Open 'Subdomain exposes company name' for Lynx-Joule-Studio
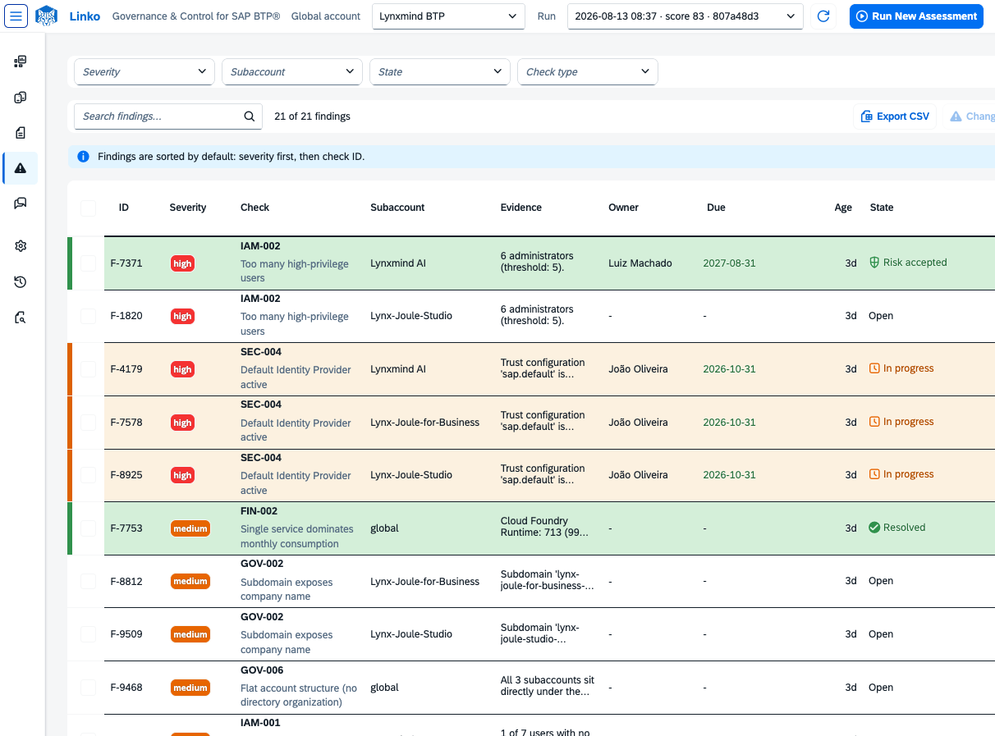Image resolution: width=995 pixels, height=736 pixels. point(287,642)
